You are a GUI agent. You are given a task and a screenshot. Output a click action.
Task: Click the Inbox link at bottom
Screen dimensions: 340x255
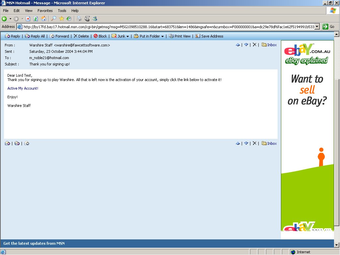(272, 143)
